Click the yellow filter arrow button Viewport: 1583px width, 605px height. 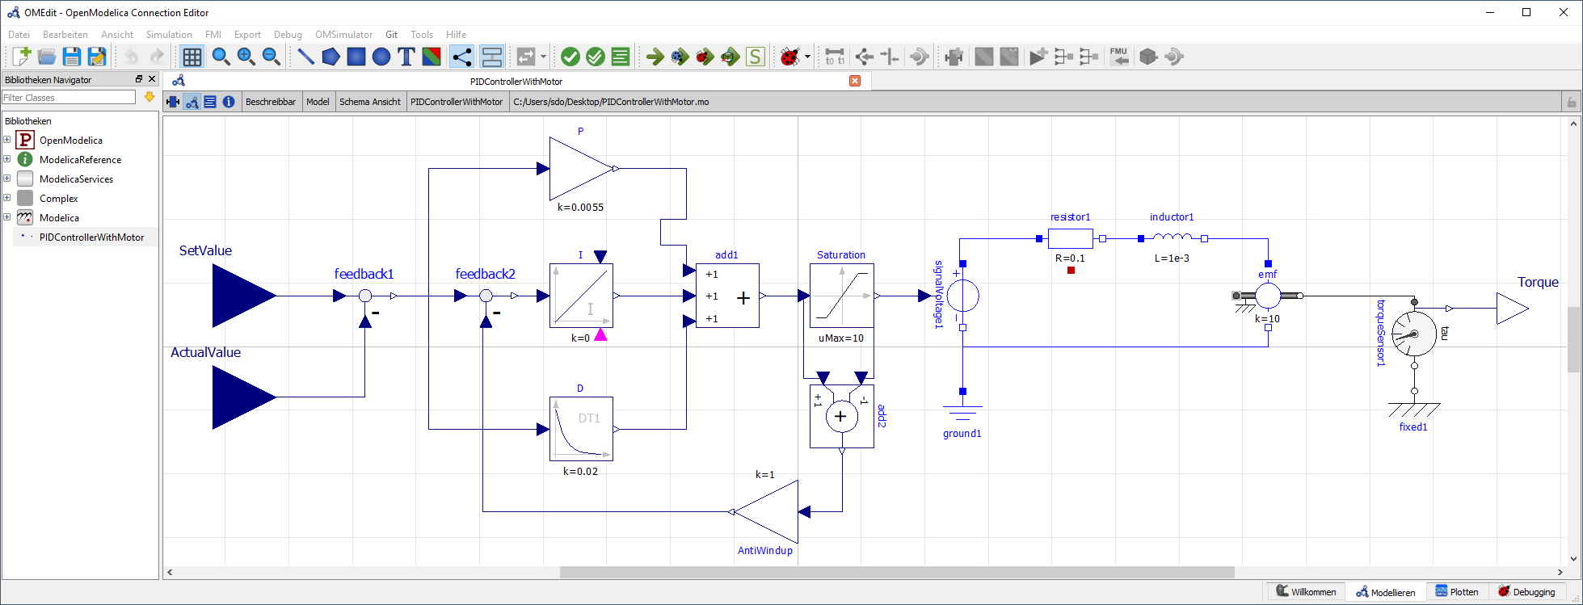pos(149,97)
